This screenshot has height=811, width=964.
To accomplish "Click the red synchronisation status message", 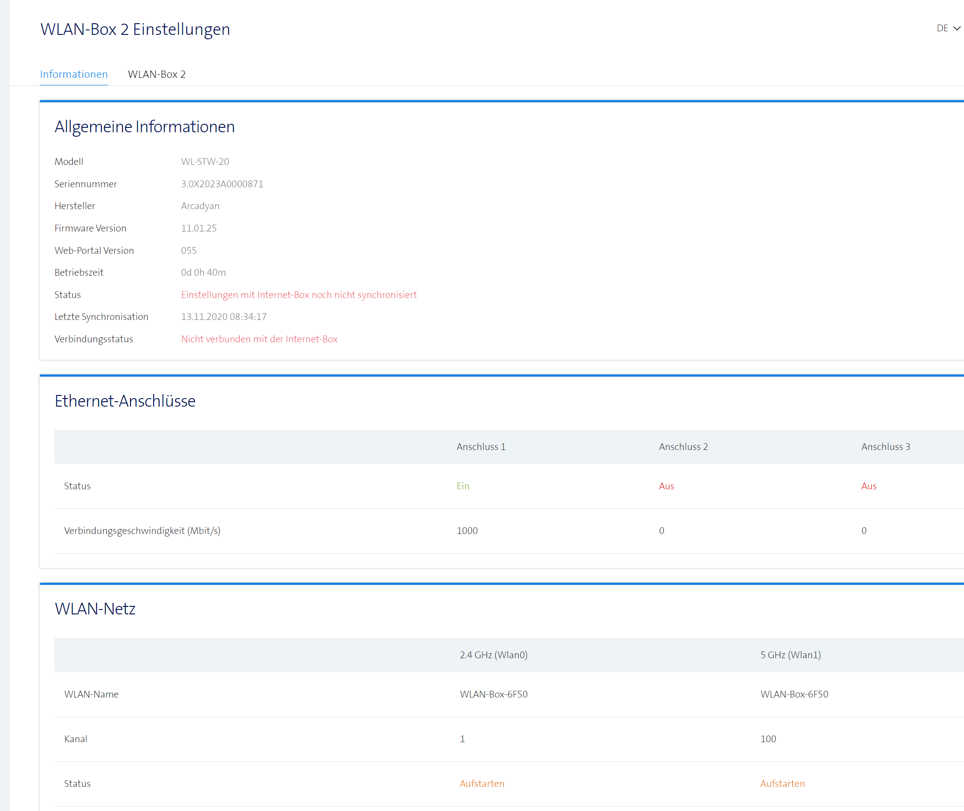I will [298, 295].
